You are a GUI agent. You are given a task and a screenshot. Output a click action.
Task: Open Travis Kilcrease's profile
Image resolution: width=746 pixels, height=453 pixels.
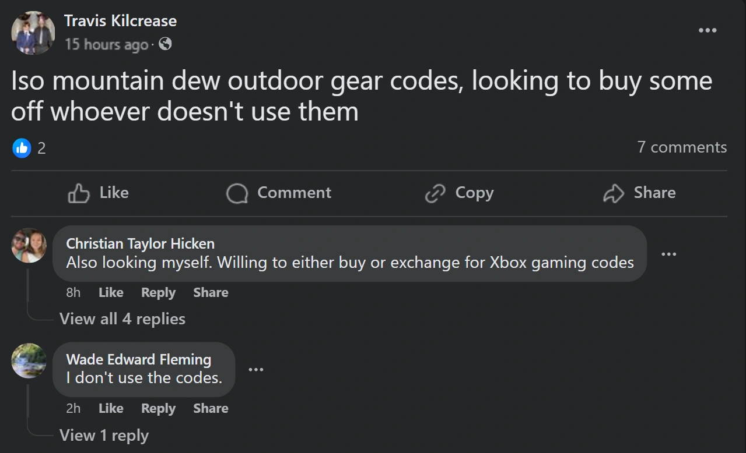click(120, 20)
